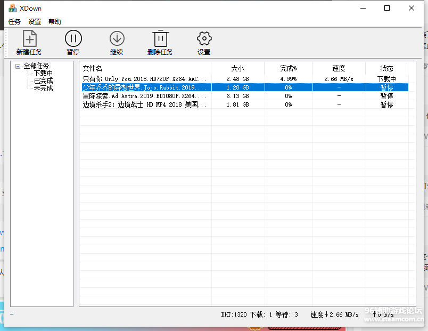Click the Delete Task (删除任务) trash icon
Viewport: 428px width, 331px height.
160,39
